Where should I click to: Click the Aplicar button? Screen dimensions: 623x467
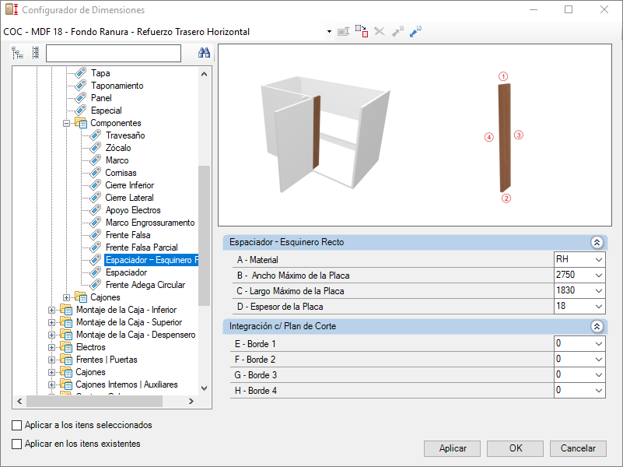pos(452,448)
